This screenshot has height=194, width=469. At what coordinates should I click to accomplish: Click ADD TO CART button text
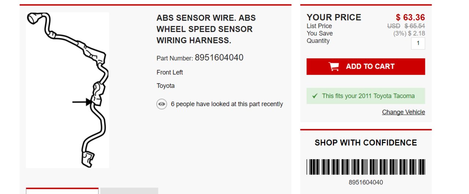click(370, 67)
